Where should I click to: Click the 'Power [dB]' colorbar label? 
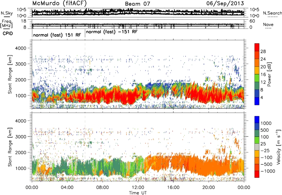pos(269,75)
